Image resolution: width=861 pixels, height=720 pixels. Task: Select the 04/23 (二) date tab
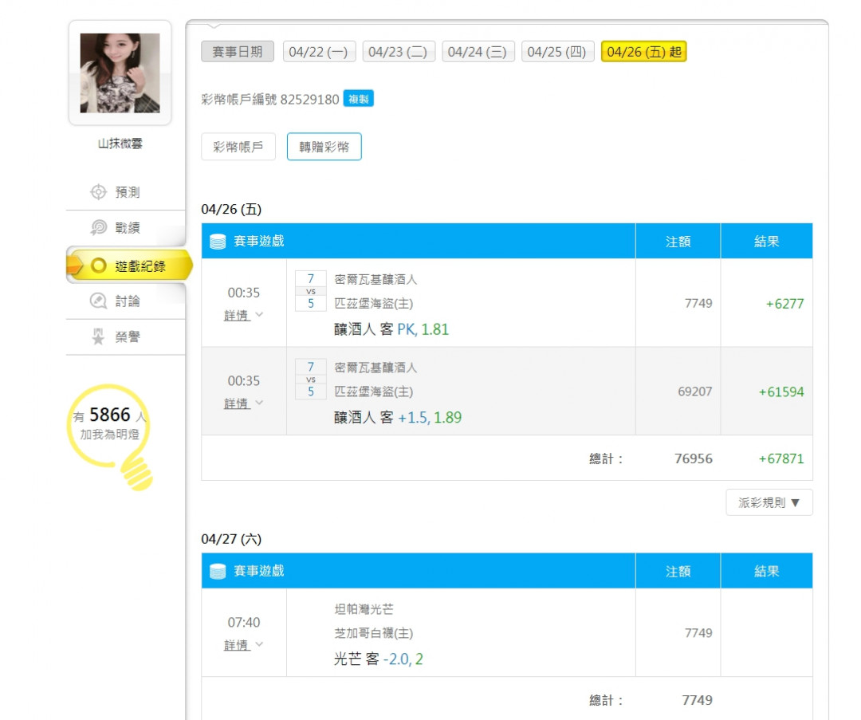coord(399,52)
